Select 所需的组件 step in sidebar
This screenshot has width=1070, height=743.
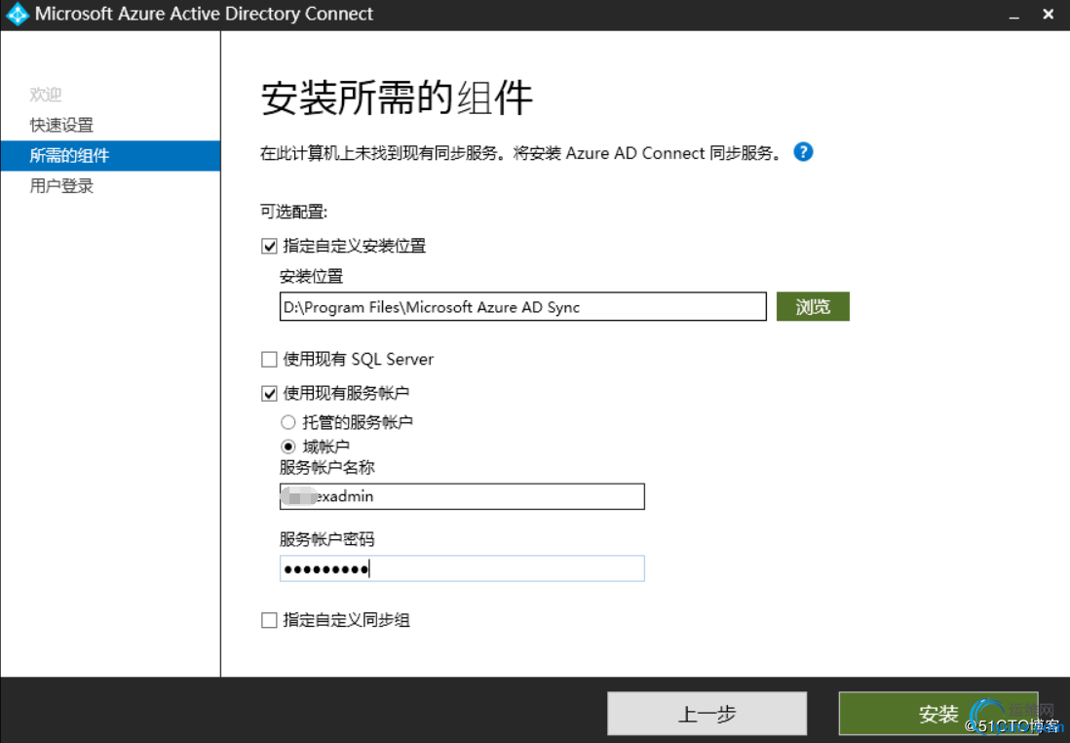(x=110, y=156)
